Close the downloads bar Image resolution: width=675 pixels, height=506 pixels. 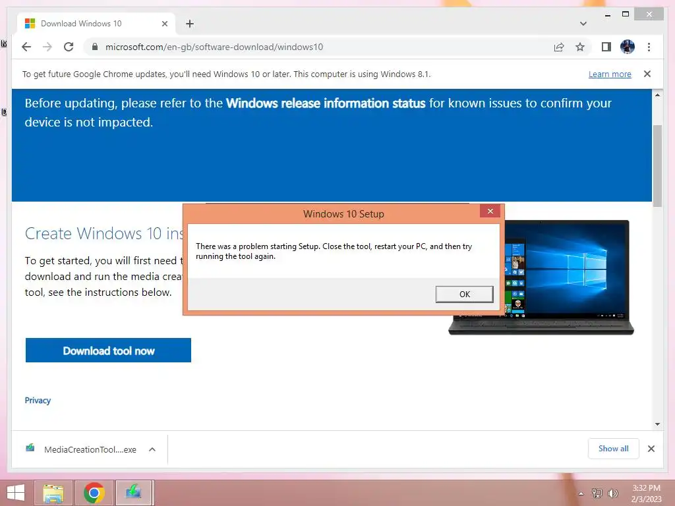tap(651, 449)
